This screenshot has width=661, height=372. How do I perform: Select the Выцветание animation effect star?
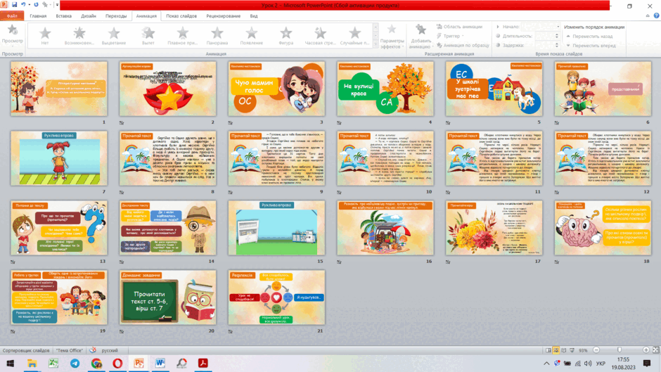coord(114,33)
